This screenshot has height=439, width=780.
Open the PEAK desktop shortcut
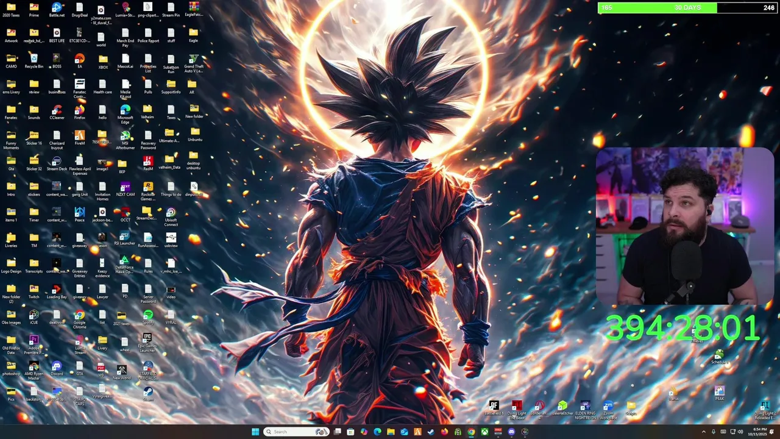(720, 393)
